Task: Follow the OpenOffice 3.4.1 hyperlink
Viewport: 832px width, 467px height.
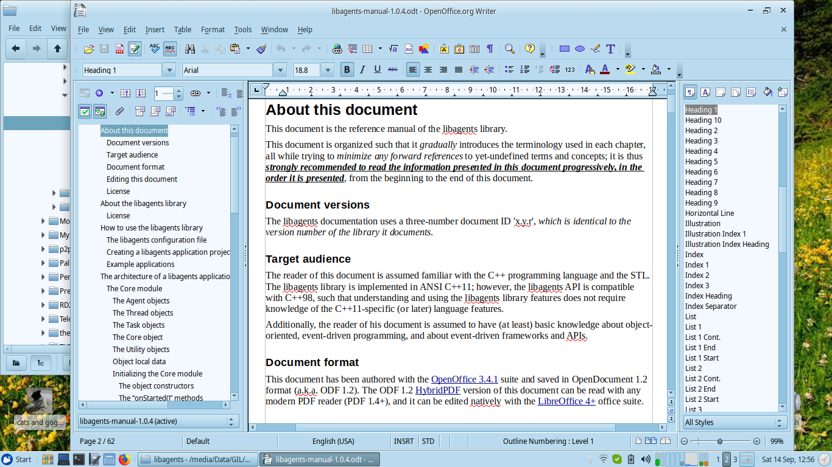Action: [x=465, y=379]
